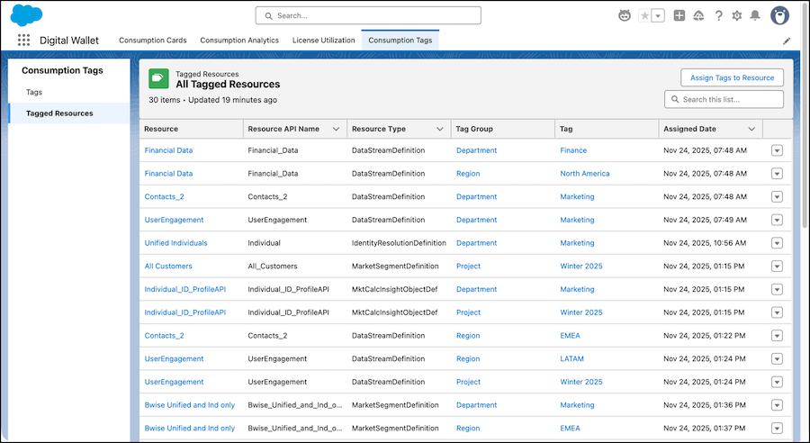Screen dimensions: 810x443
Task: Open the Unified Individuals resource link
Action: [x=175, y=243]
